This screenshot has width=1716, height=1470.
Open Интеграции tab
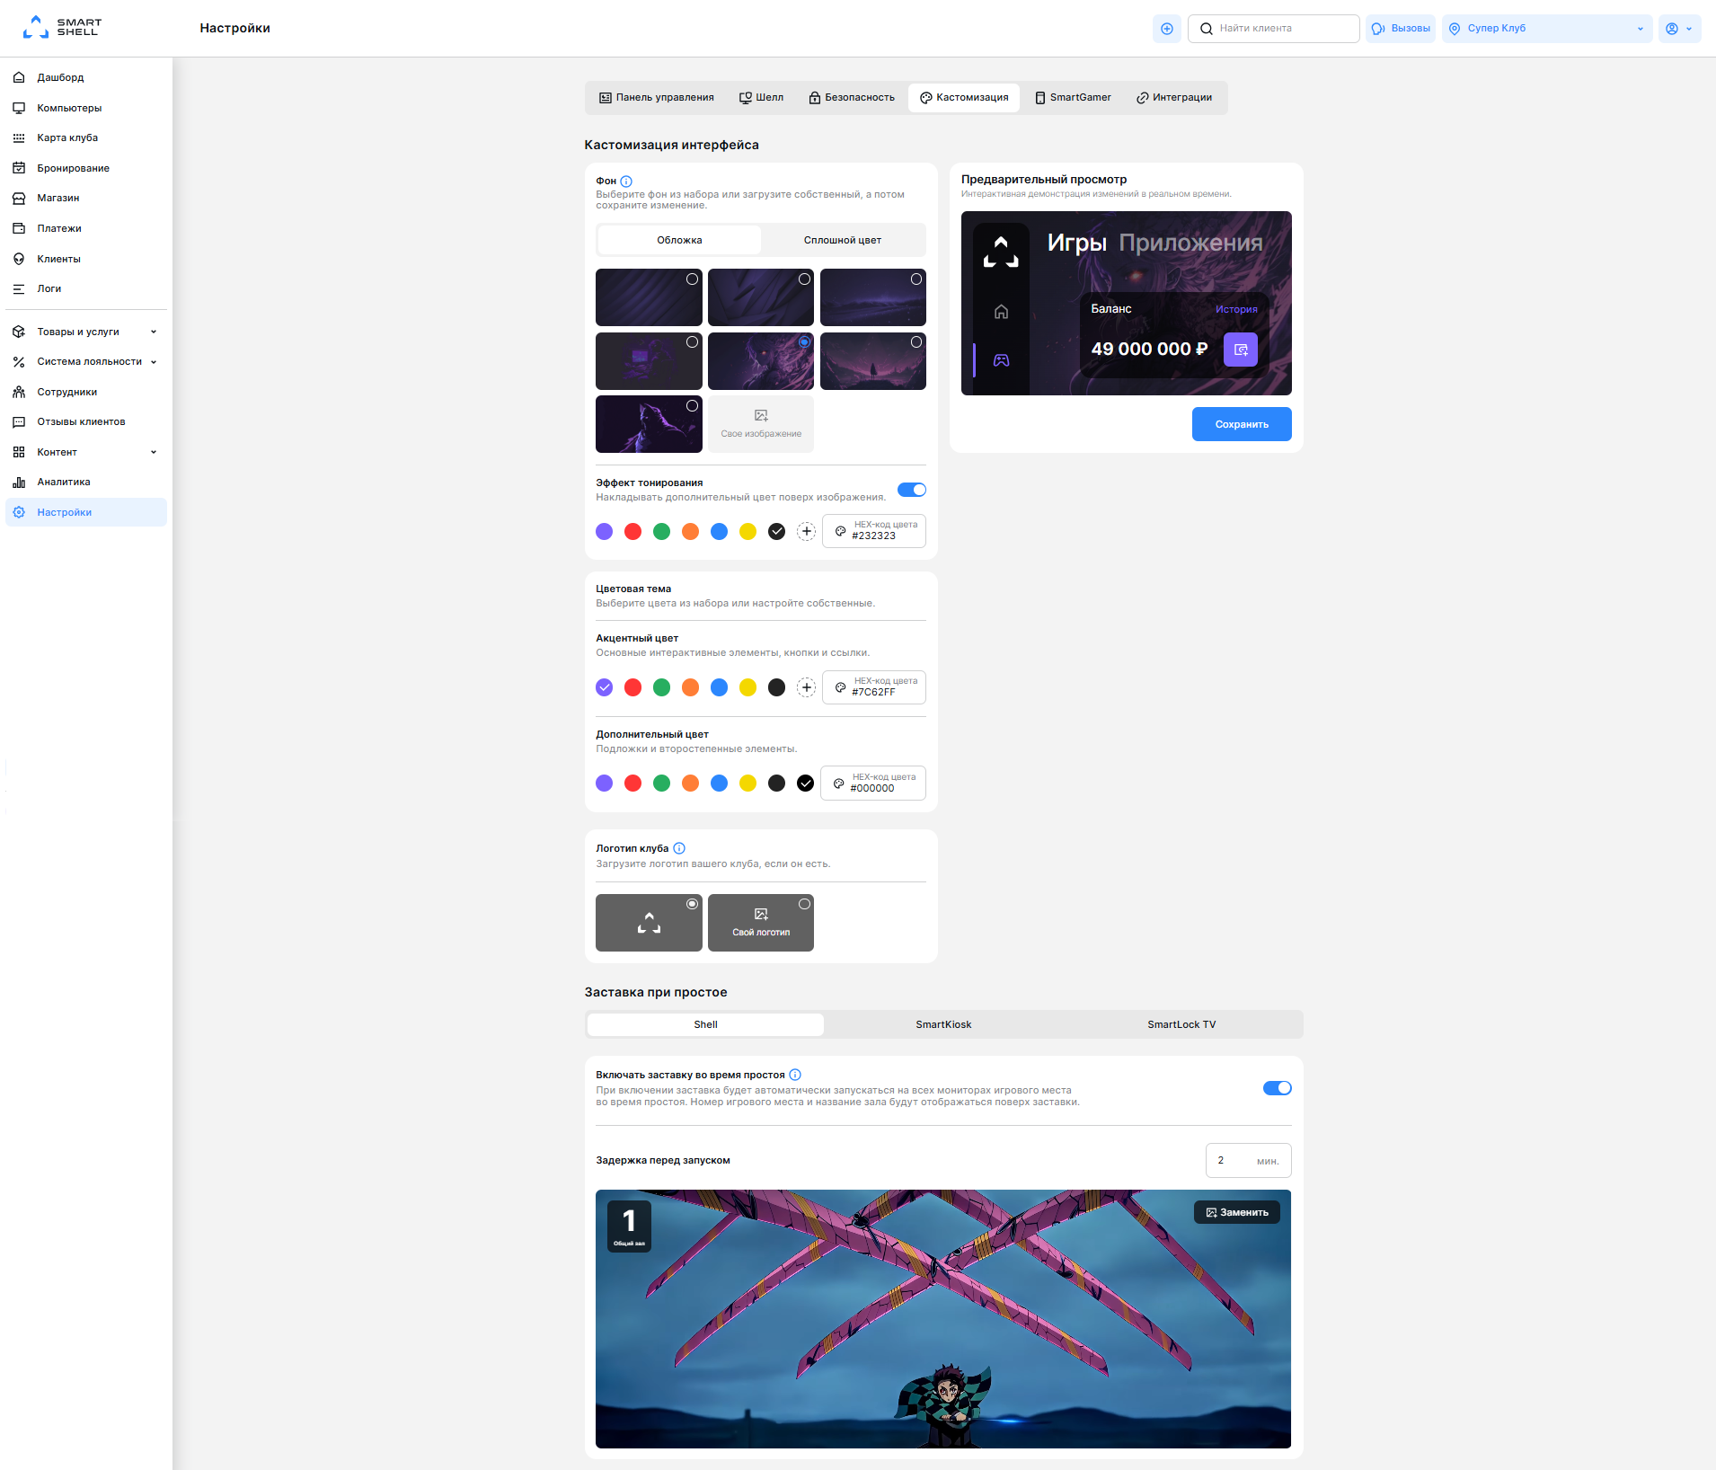click(1174, 97)
